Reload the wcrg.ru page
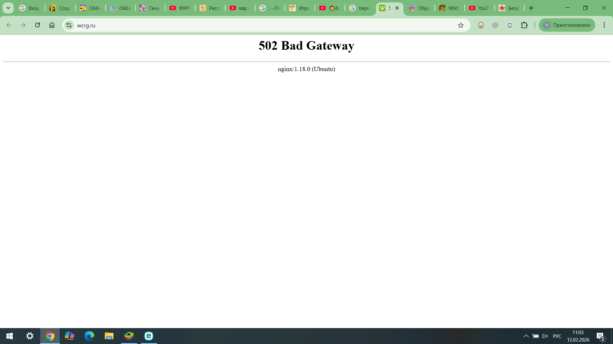613x344 pixels. [37, 25]
